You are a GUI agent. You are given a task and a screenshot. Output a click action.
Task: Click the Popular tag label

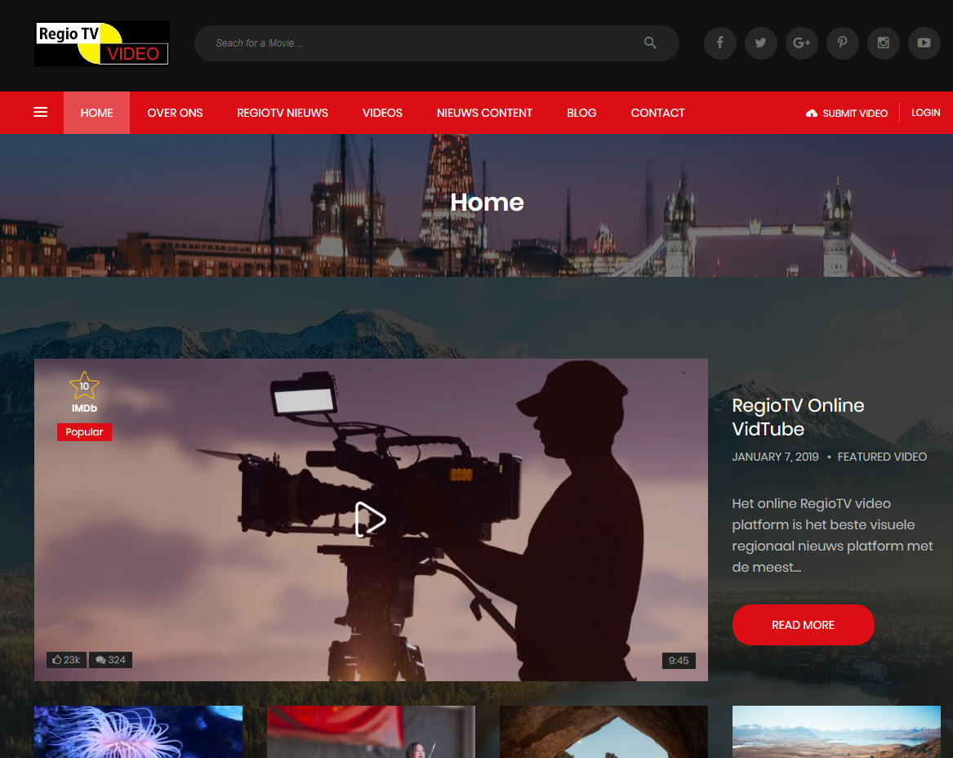click(x=84, y=432)
